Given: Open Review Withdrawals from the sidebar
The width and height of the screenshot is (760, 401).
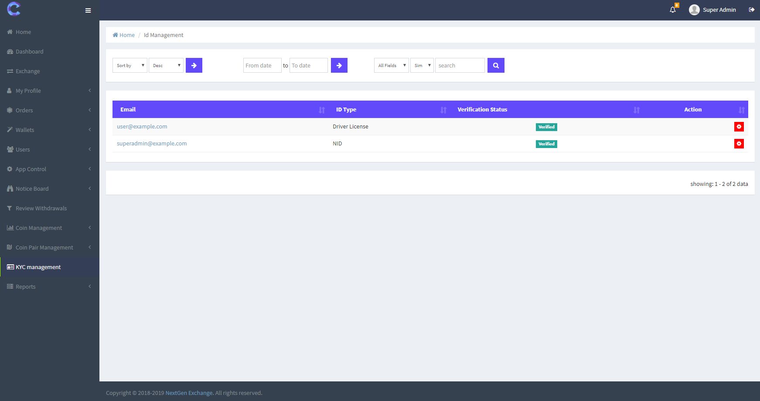Looking at the screenshot, I should (50, 208).
